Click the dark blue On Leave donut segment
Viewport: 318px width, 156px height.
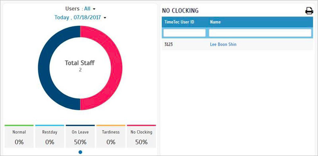tap(44, 68)
